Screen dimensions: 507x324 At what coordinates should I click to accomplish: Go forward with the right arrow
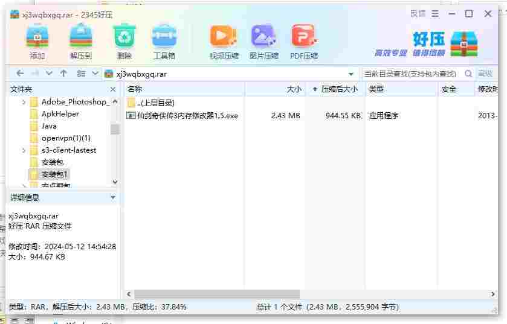tap(35, 74)
